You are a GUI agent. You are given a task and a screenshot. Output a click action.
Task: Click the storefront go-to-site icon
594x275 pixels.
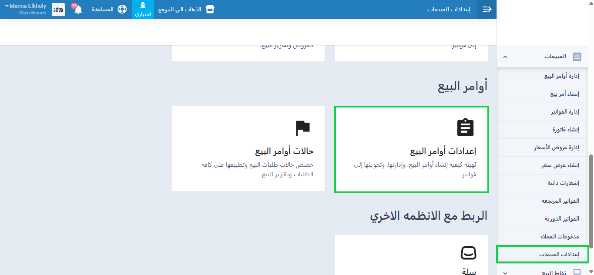(x=210, y=10)
